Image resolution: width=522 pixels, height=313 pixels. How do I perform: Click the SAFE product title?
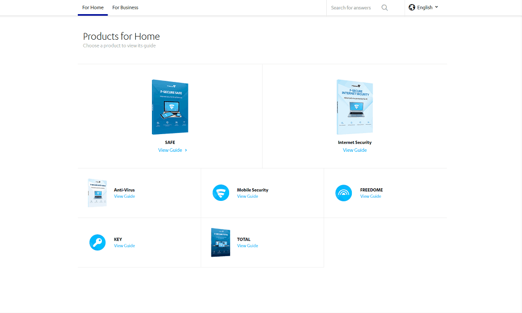(x=170, y=142)
